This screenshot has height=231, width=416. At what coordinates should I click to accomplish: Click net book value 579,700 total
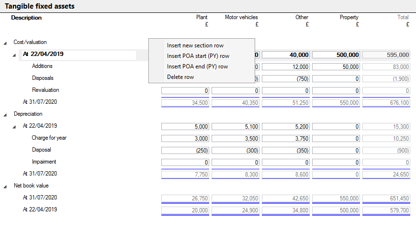tap(386, 210)
